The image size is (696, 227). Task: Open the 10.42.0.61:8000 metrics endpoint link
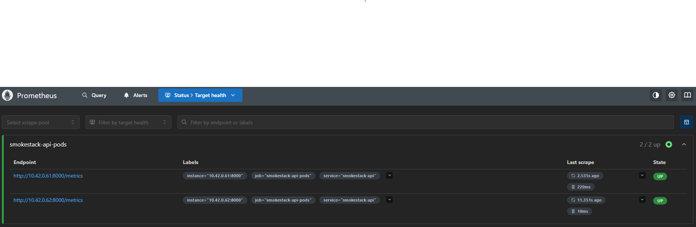coord(48,176)
